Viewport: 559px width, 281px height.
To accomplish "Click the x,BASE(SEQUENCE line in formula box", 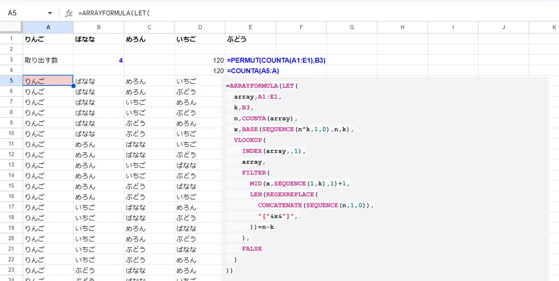I will click(294, 129).
